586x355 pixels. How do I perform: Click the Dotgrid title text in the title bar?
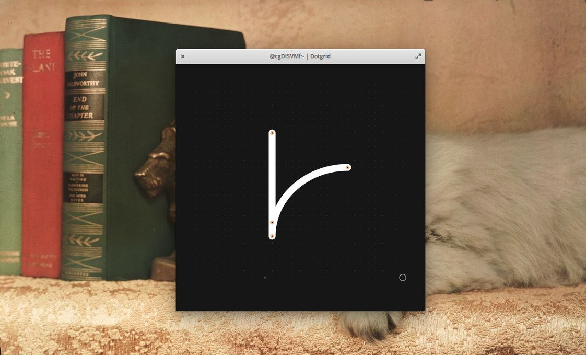click(320, 56)
